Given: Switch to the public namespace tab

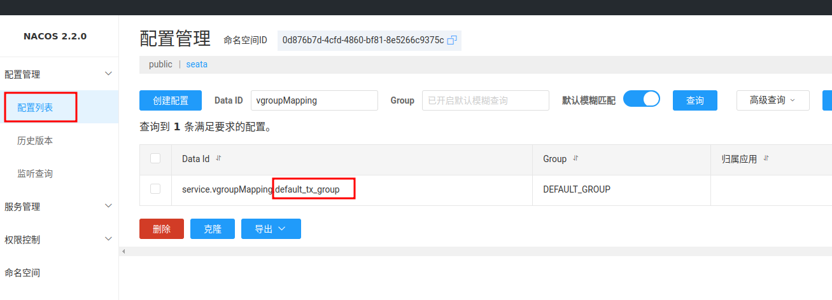Looking at the screenshot, I should [x=160, y=64].
